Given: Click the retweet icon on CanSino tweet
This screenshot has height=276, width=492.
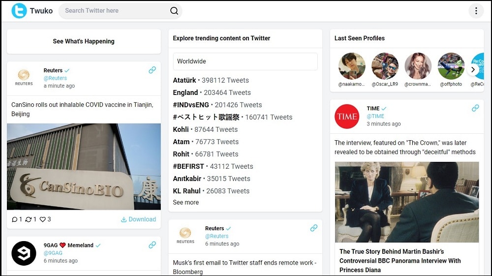Looking at the screenshot, I should [28, 219].
